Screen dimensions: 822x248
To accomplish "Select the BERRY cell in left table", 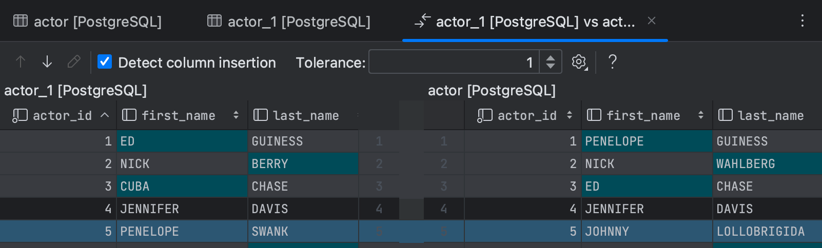I will coord(303,164).
